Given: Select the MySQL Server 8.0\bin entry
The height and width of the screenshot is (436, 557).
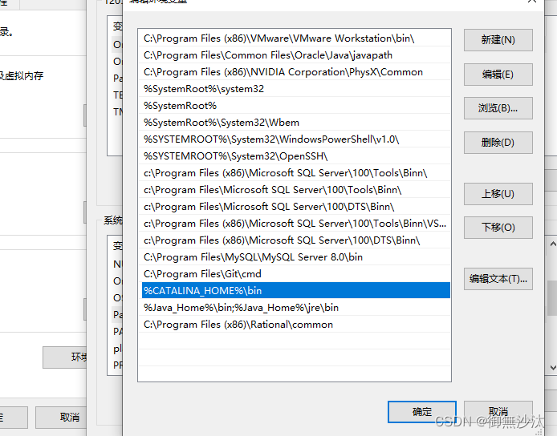Looking at the screenshot, I should tap(295, 257).
